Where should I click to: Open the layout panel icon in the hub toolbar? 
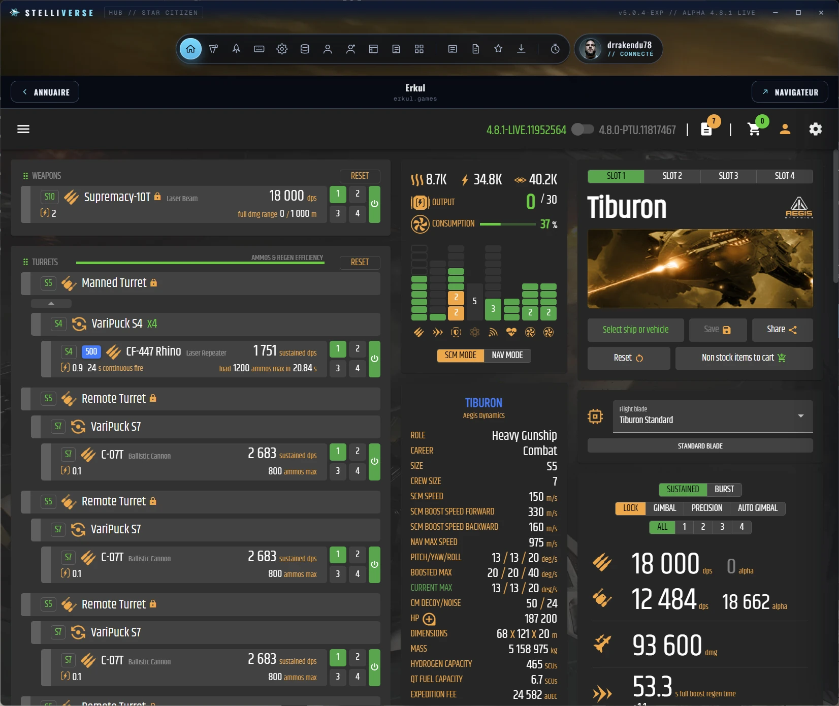click(x=373, y=49)
